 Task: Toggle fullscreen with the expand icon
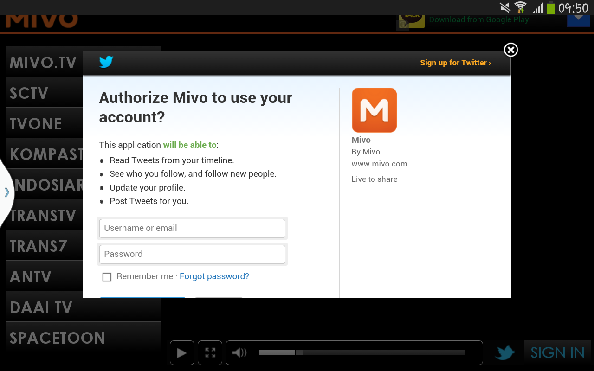[210, 353]
